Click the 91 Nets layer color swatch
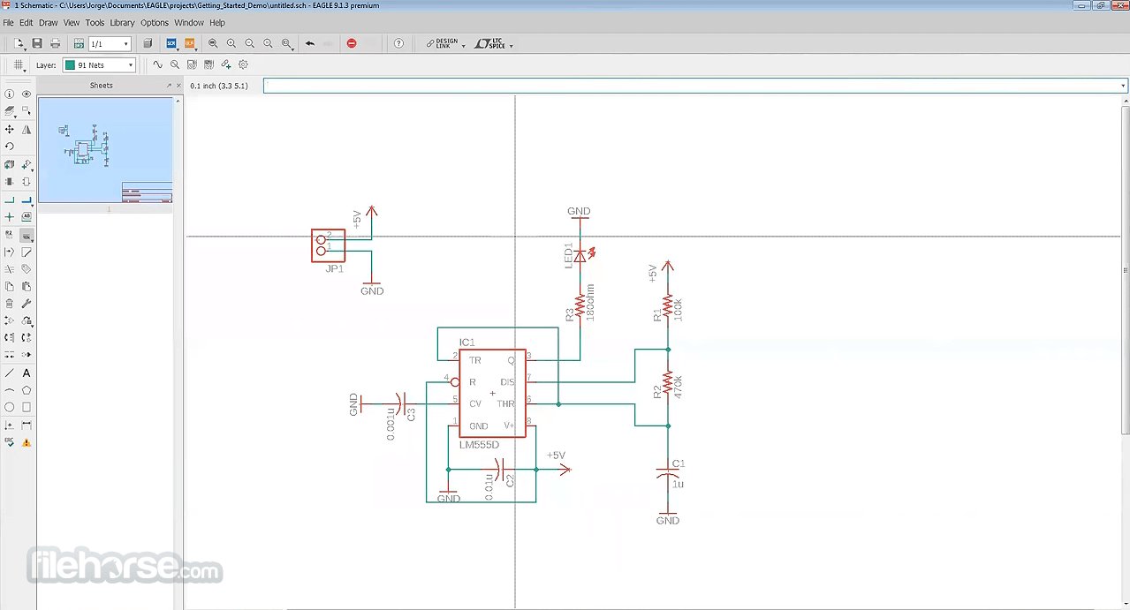This screenshot has height=610, width=1130. pyautogui.click(x=70, y=64)
